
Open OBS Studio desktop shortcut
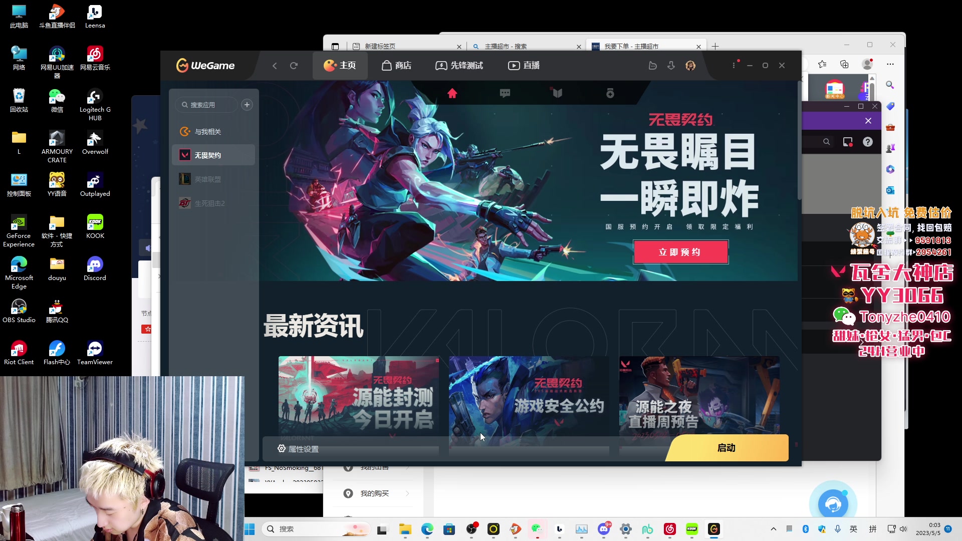coord(19,311)
